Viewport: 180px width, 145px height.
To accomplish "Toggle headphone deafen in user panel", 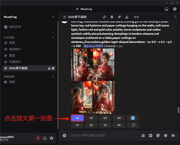I will [x=45, y=138].
